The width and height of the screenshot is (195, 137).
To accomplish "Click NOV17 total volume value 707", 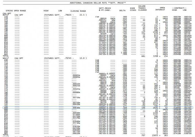I will point(144,135).
